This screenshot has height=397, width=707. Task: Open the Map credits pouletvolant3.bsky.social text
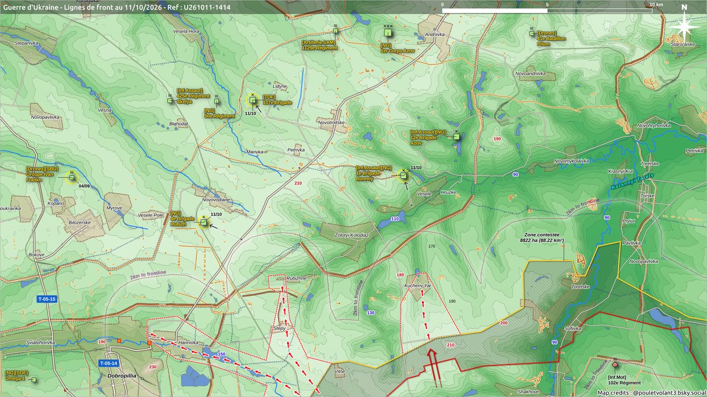point(650,392)
